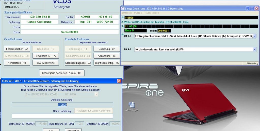Open the LCode 2 menu

138,13
